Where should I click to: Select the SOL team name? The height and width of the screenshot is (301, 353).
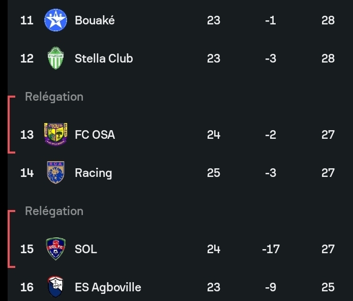coord(85,249)
